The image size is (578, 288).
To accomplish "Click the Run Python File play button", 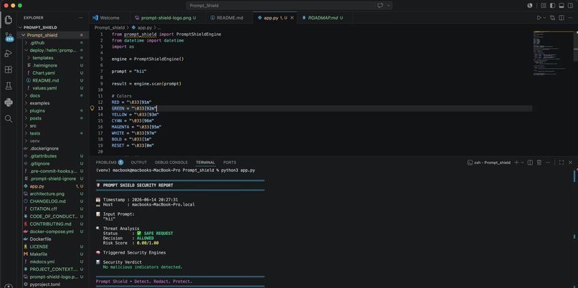I will [x=539, y=18].
